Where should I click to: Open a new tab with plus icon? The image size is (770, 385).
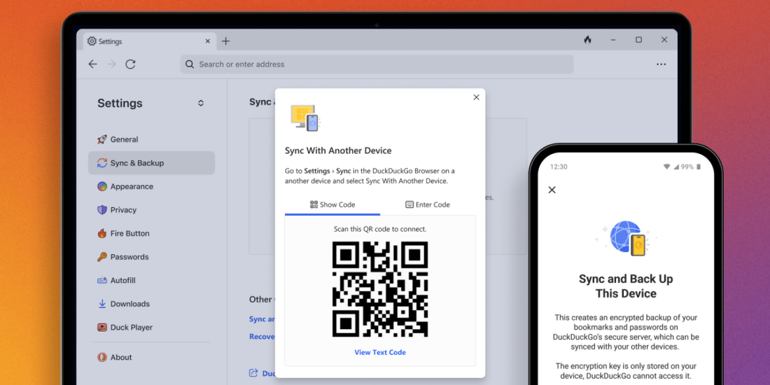click(225, 41)
